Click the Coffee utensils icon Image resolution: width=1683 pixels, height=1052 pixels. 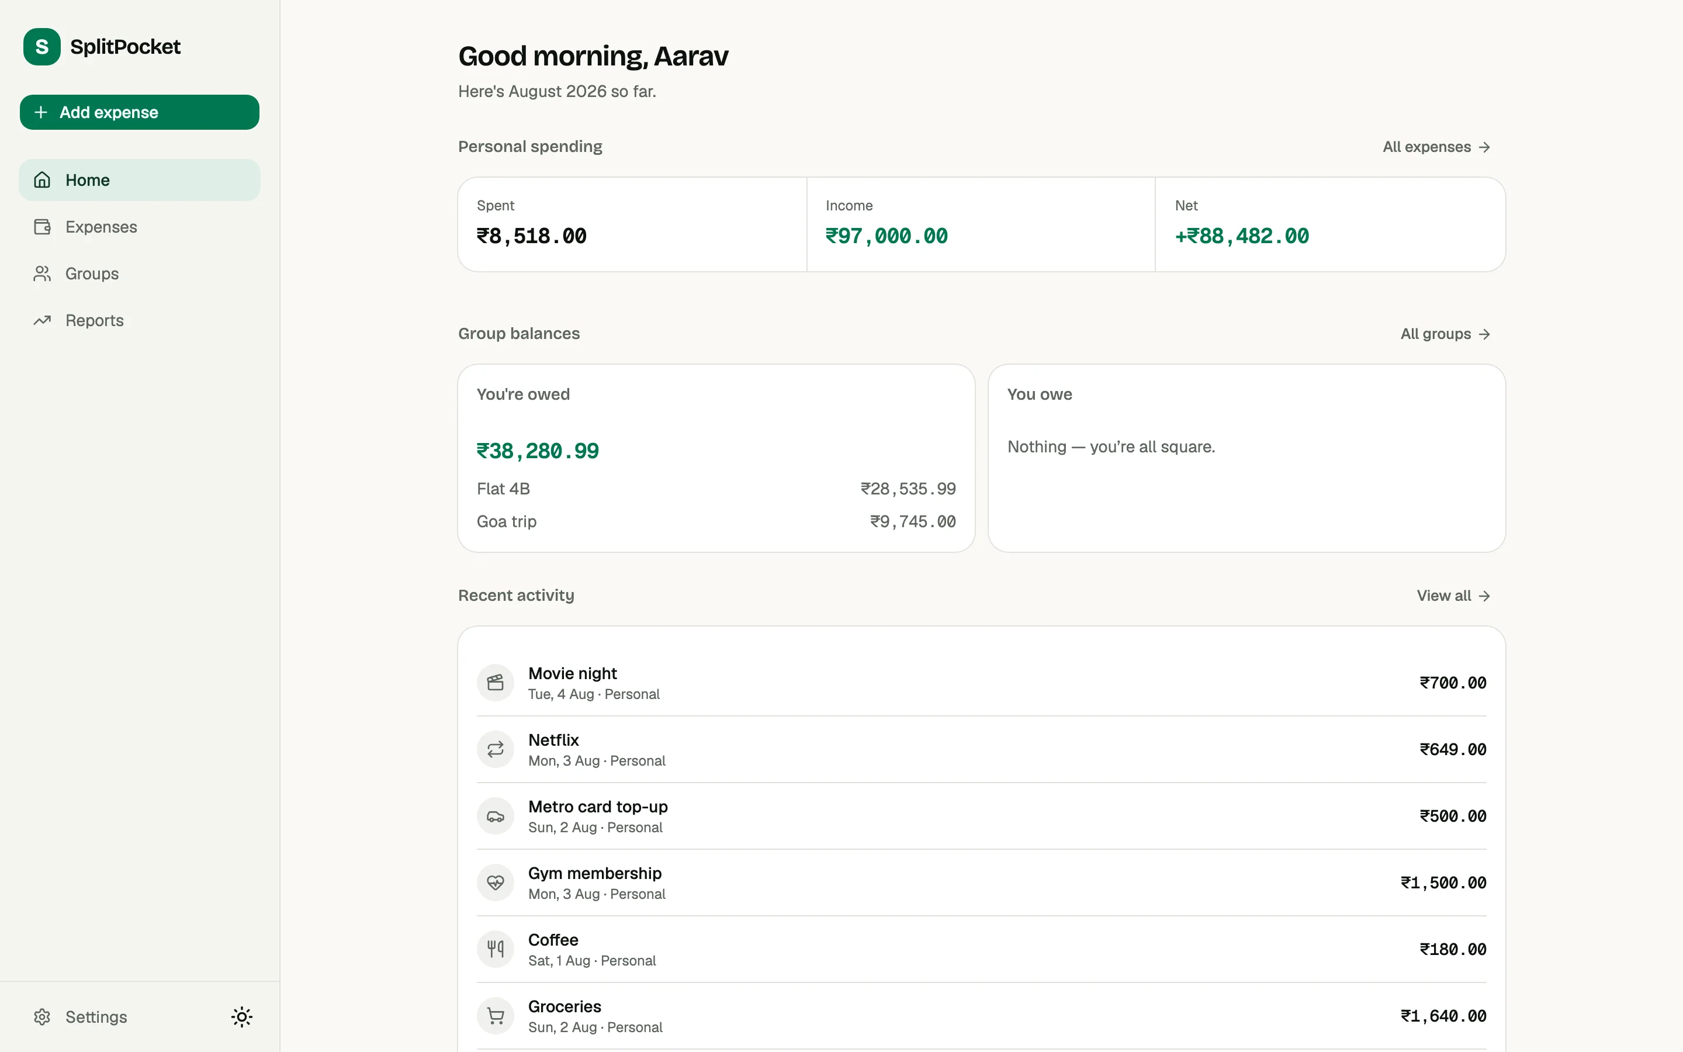point(495,949)
